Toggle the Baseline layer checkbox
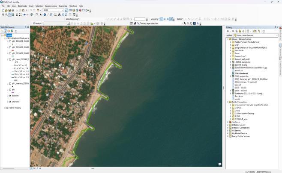 [10, 96]
